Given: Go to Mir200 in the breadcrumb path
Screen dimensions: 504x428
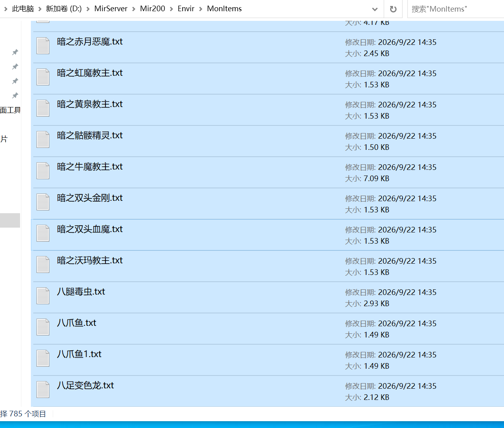Looking at the screenshot, I should 152,9.
